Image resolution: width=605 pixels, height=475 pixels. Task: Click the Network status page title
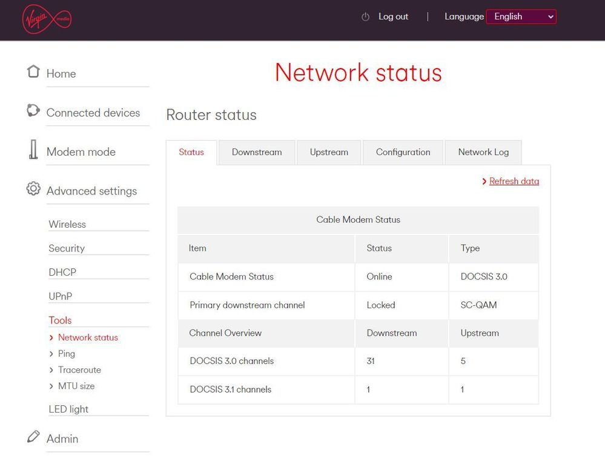pyautogui.click(x=358, y=73)
